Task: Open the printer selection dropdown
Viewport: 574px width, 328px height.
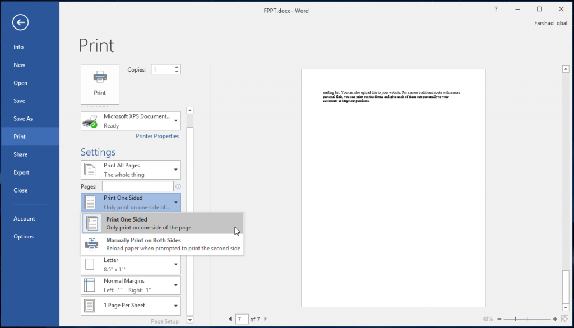Action: pos(174,120)
